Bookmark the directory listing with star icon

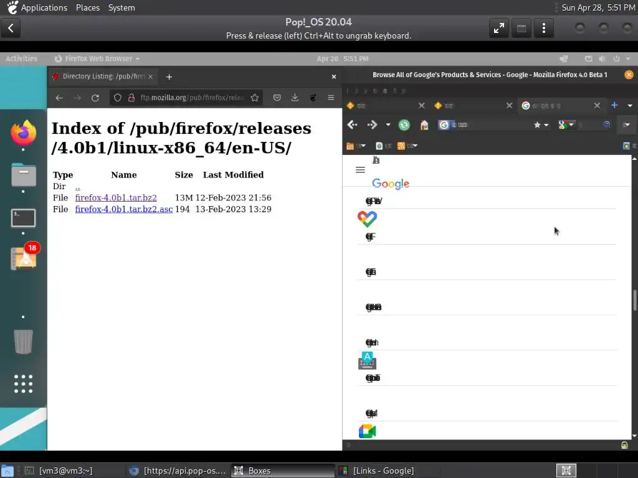click(255, 98)
